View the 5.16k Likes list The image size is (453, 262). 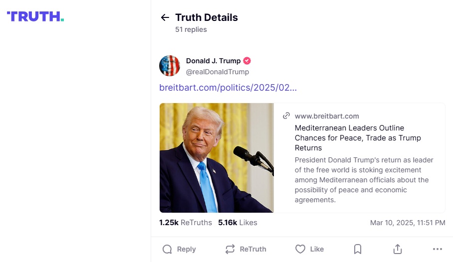[x=237, y=223]
